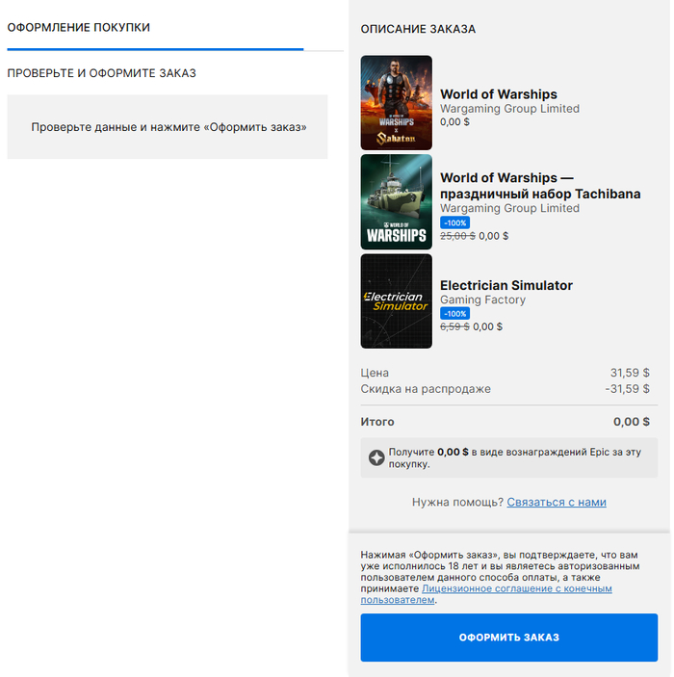
Task: Click the blue checkout progress bar
Action: tap(155, 50)
